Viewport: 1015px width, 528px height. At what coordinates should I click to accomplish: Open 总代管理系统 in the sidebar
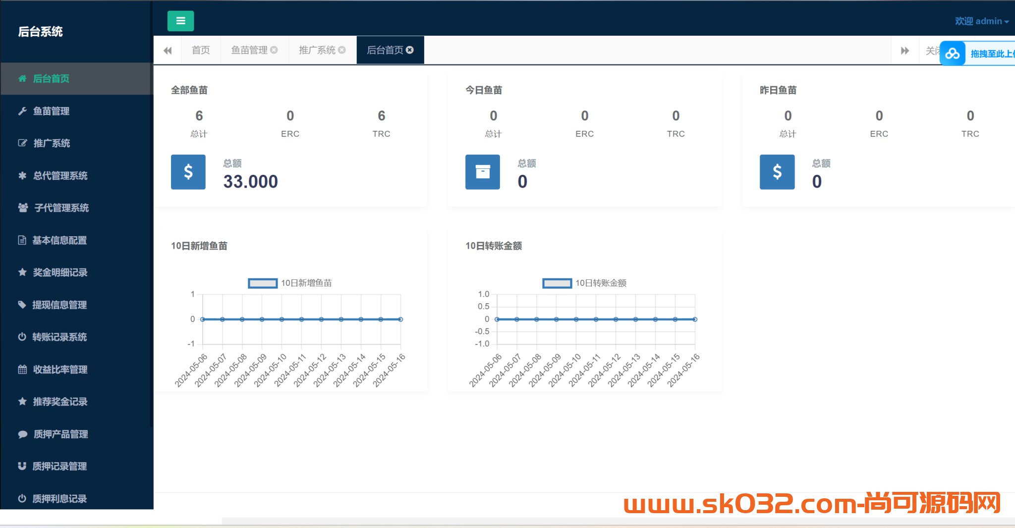[x=76, y=175]
